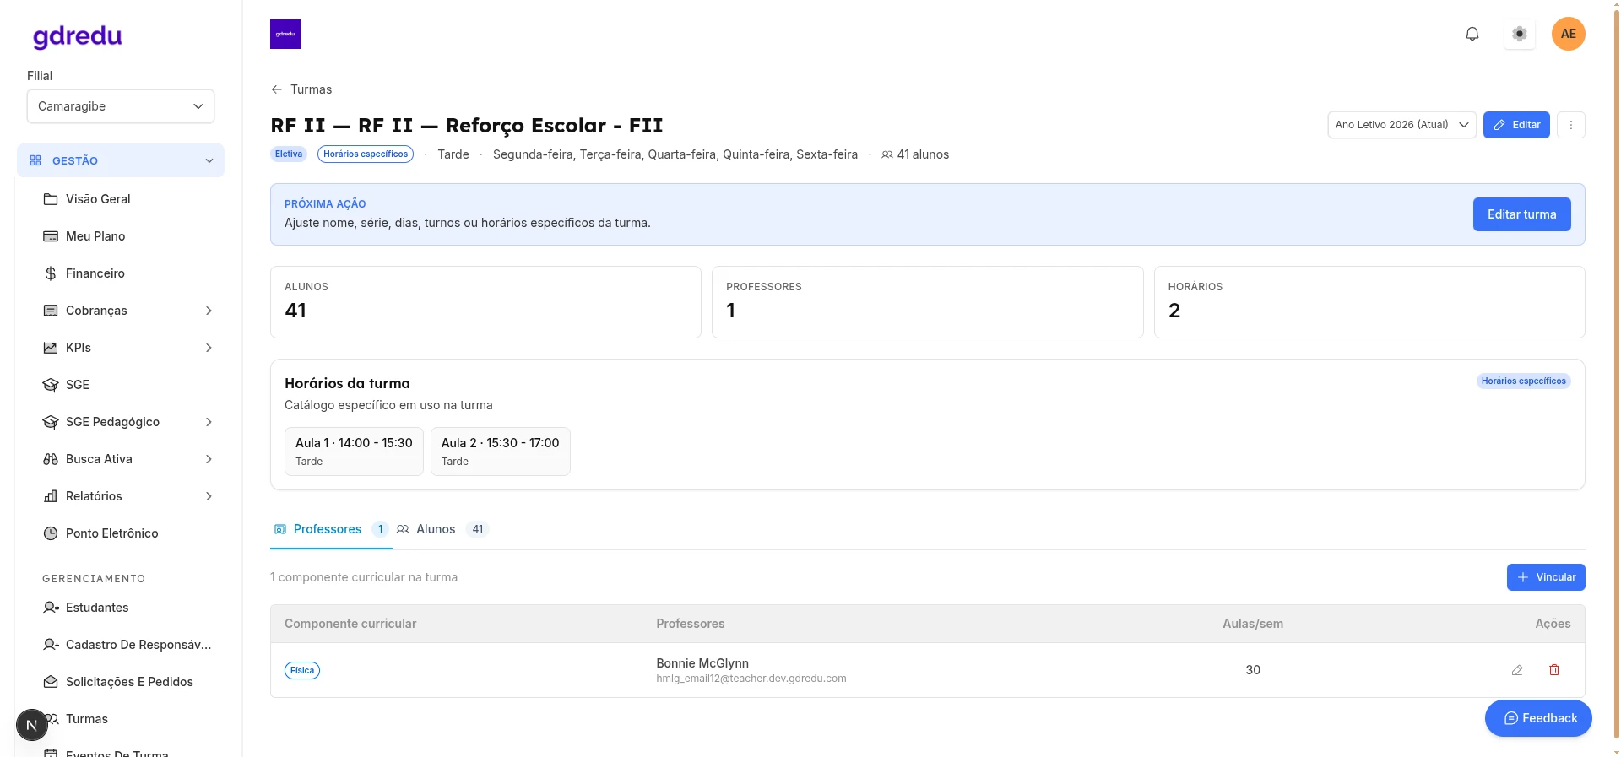Screen dimensions: 1621x757
Task: Open the AE user avatar menu
Action: point(1569,34)
